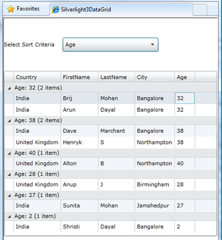Click the Anup first name cell
This screenshot has width=222, height=240.
click(x=80, y=184)
